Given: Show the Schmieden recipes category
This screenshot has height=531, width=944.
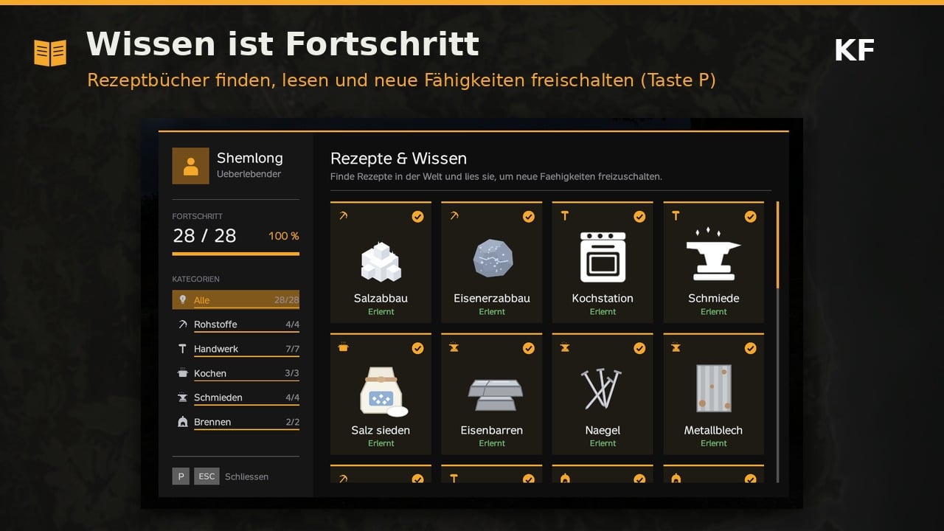Looking at the screenshot, I should click(x=236, y=398).
